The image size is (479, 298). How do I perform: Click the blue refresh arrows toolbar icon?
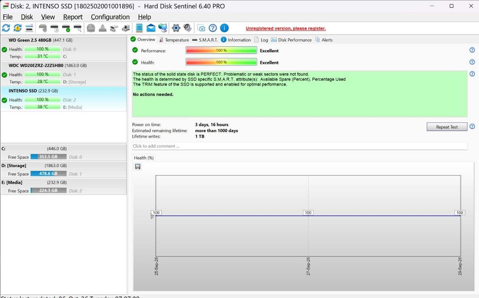6,28
